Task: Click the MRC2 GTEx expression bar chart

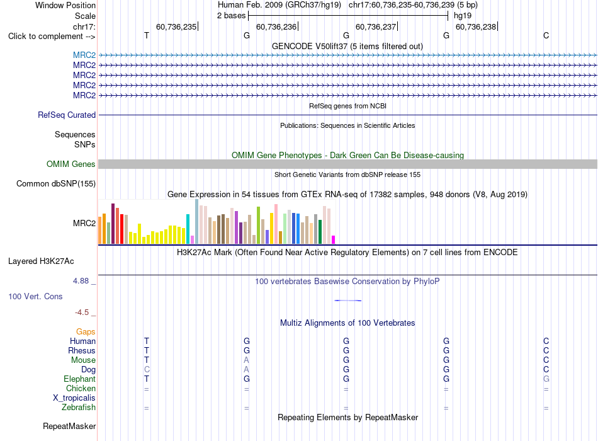Action: click(x=217, y=222)
